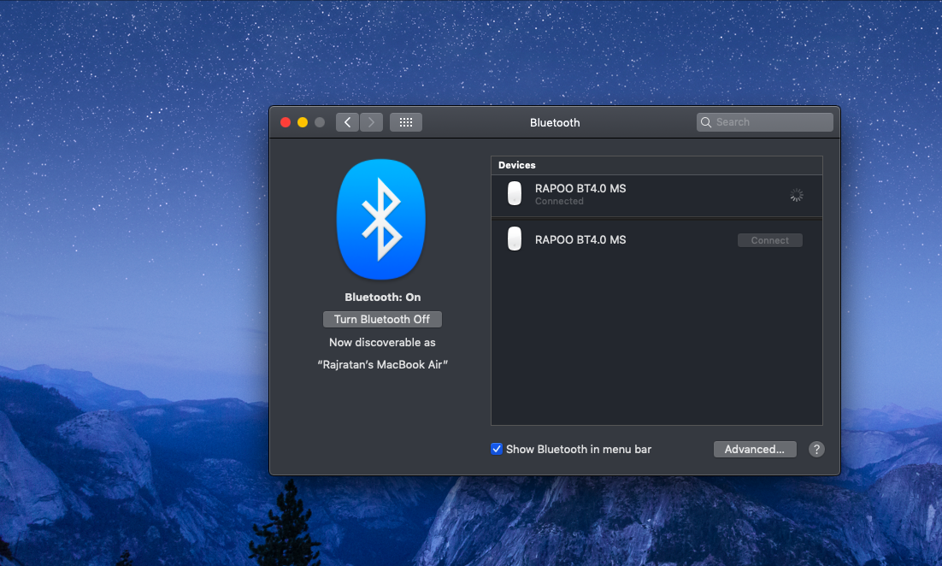
Task: Click the Bluetooth window title
Action: click(555, 122)
